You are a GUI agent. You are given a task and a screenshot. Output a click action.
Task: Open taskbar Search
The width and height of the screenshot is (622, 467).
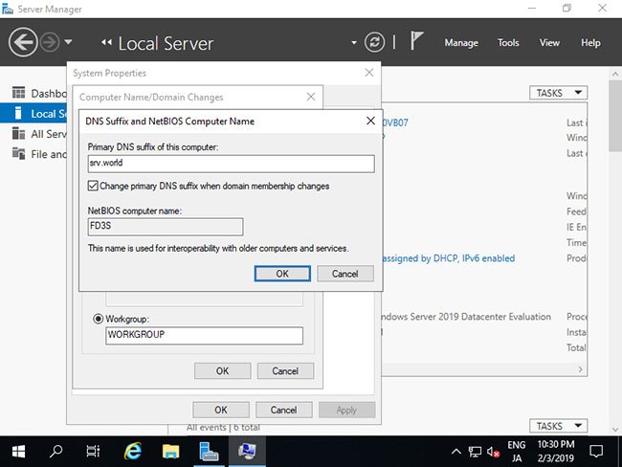click(56, 451)
